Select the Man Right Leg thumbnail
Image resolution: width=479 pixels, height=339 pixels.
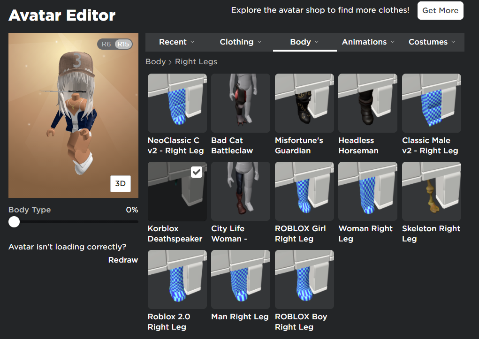point(241,279)
